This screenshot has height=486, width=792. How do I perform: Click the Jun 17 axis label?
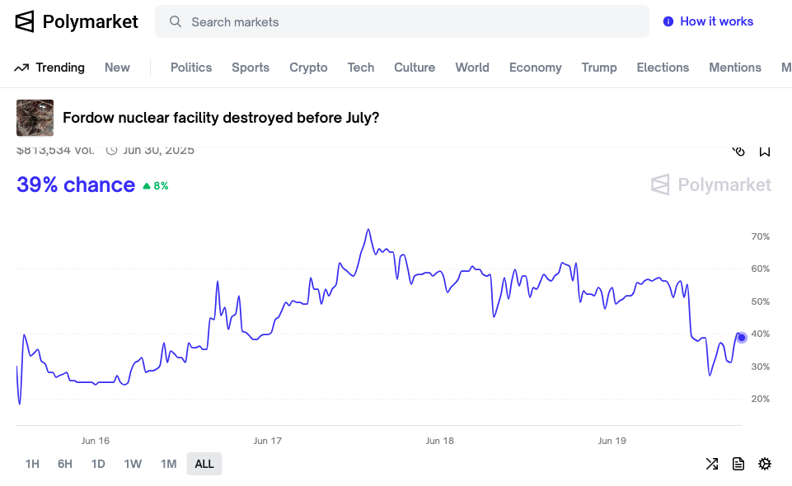pyautogui.click(x=268, y=441)
